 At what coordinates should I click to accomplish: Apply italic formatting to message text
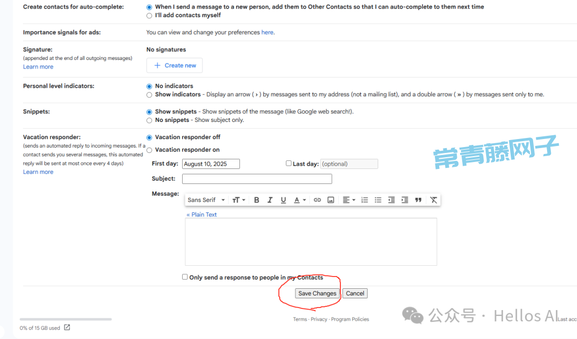(270, 200)
